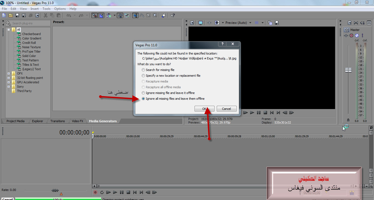Screen dimensions: 374x200
Task: Click the Split Screen View icon
Action: coord(217,23)
